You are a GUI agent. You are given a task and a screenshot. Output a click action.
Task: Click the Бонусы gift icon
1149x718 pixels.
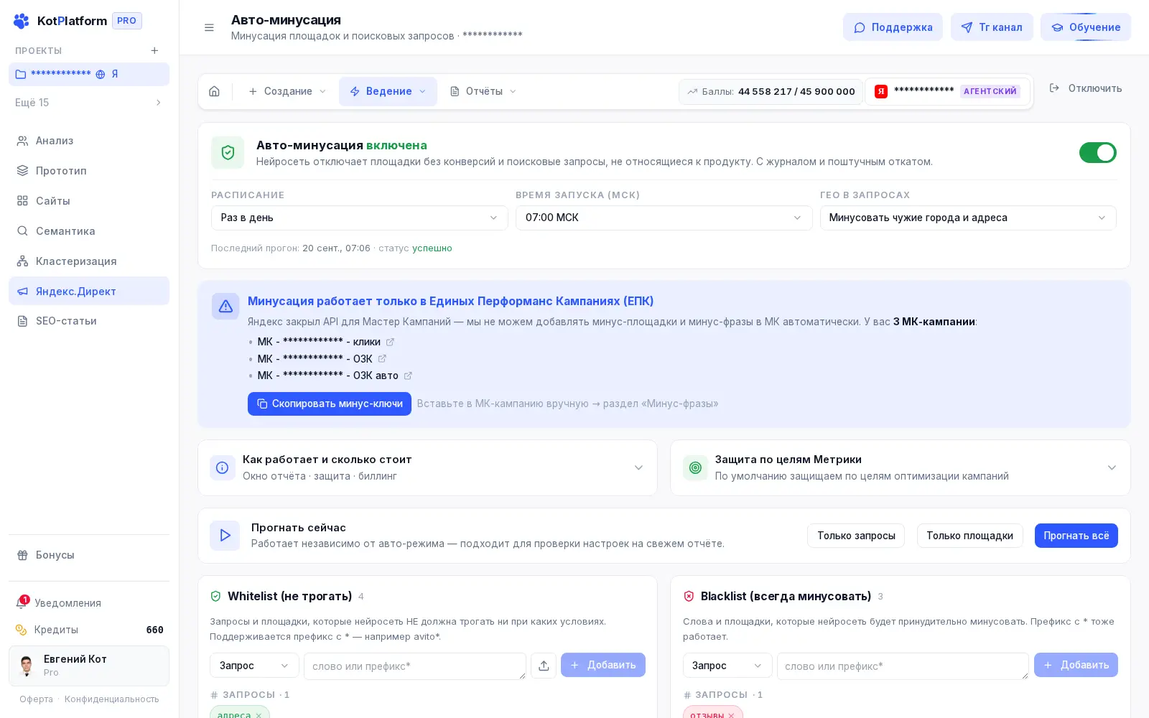pyautogui.click(x=22, y=555)
